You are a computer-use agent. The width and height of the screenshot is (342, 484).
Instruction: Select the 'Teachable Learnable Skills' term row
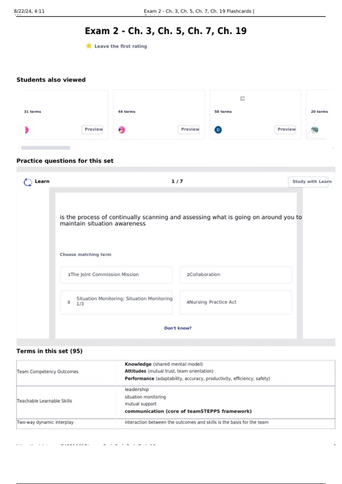pos(44,401)
